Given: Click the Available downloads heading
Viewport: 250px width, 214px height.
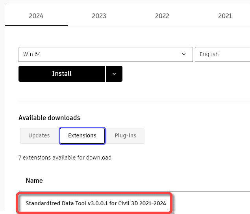Looking at the screenshot, I should click(x=49, y=118).
